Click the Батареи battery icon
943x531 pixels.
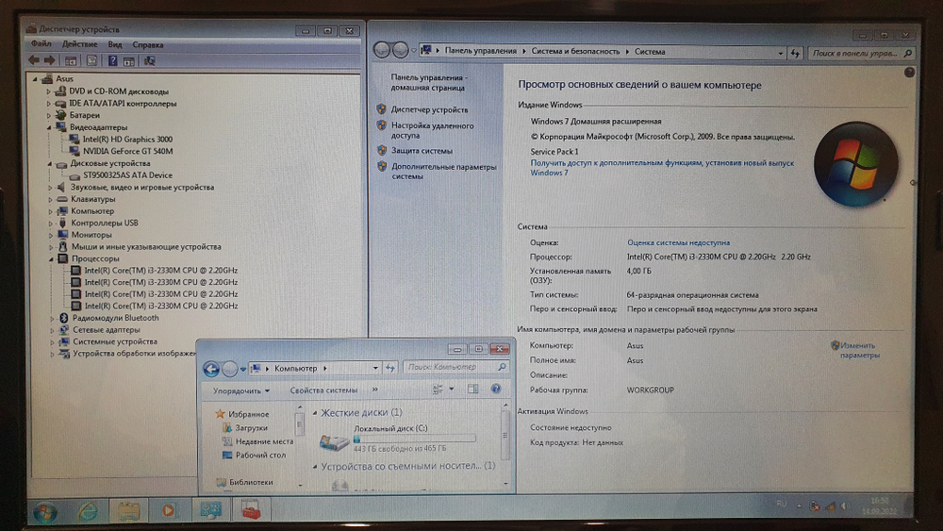(x=60, y=115)
